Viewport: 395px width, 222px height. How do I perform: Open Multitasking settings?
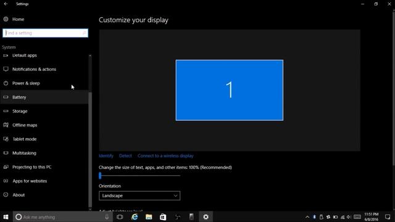click(24, 153)
